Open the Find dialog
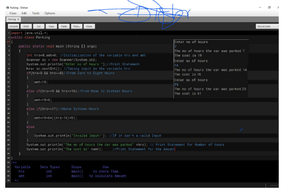This screenshot has width=284, height=193. coord(77,26)
